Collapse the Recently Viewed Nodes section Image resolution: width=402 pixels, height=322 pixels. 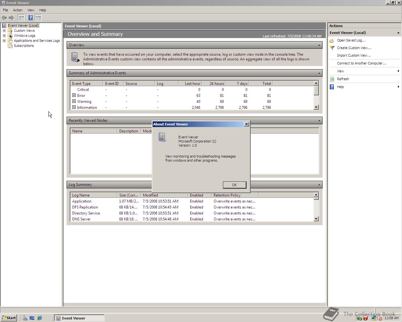point(319,120)
